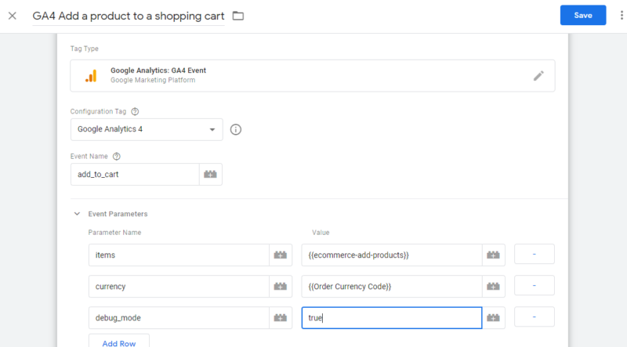The width and height of the screenshot is (627, 347).
Task: Click the folder icon beside tag name
Action: click(238, 16)
